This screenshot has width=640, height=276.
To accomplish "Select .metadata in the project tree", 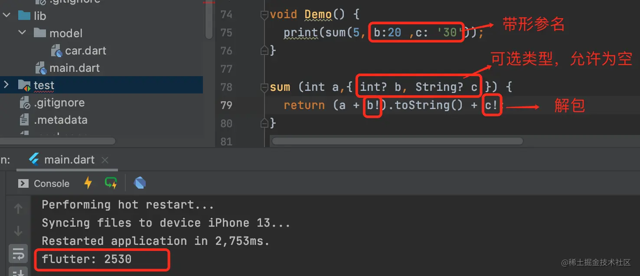I will [x=60, y=120].
